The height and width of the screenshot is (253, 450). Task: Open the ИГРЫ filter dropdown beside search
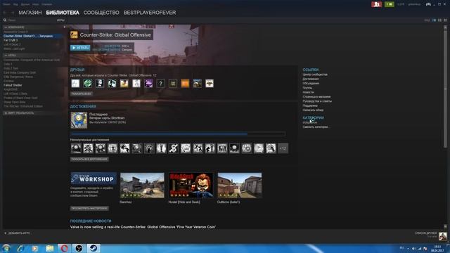pos(60,20)
